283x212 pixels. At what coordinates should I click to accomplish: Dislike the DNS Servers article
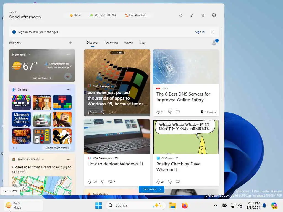(x=170, y=112)
